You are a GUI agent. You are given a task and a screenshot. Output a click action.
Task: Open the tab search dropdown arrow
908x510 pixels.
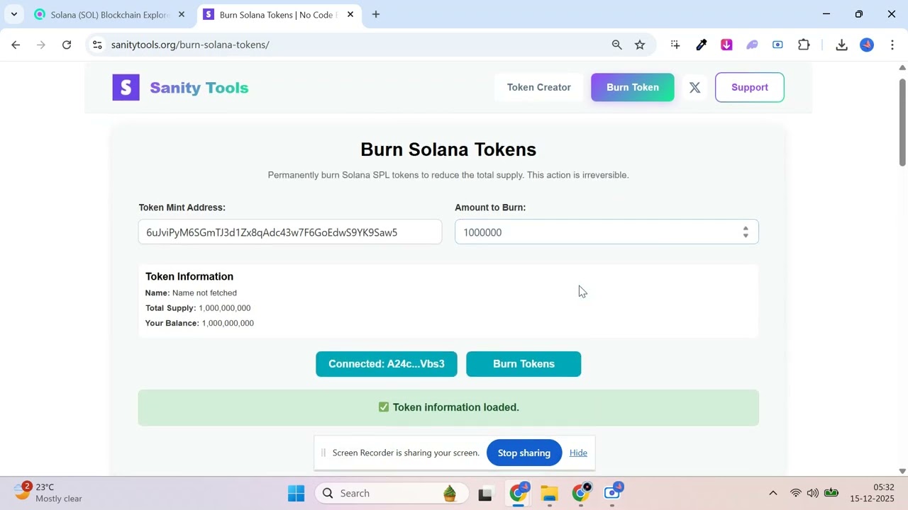(x=13, y=14)
